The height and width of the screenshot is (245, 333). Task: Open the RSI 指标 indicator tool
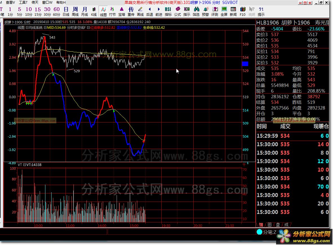click(168, 12)
